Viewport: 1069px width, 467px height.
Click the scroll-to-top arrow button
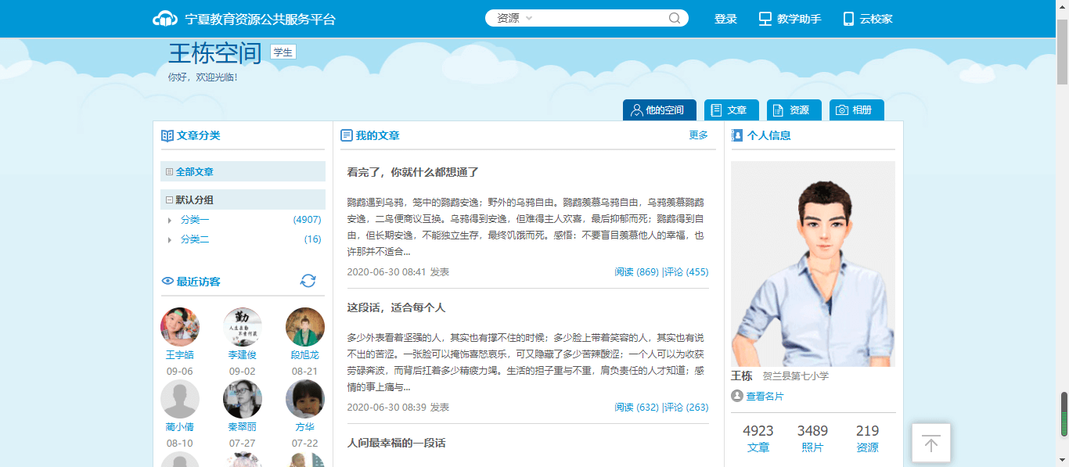coord(930,444)
